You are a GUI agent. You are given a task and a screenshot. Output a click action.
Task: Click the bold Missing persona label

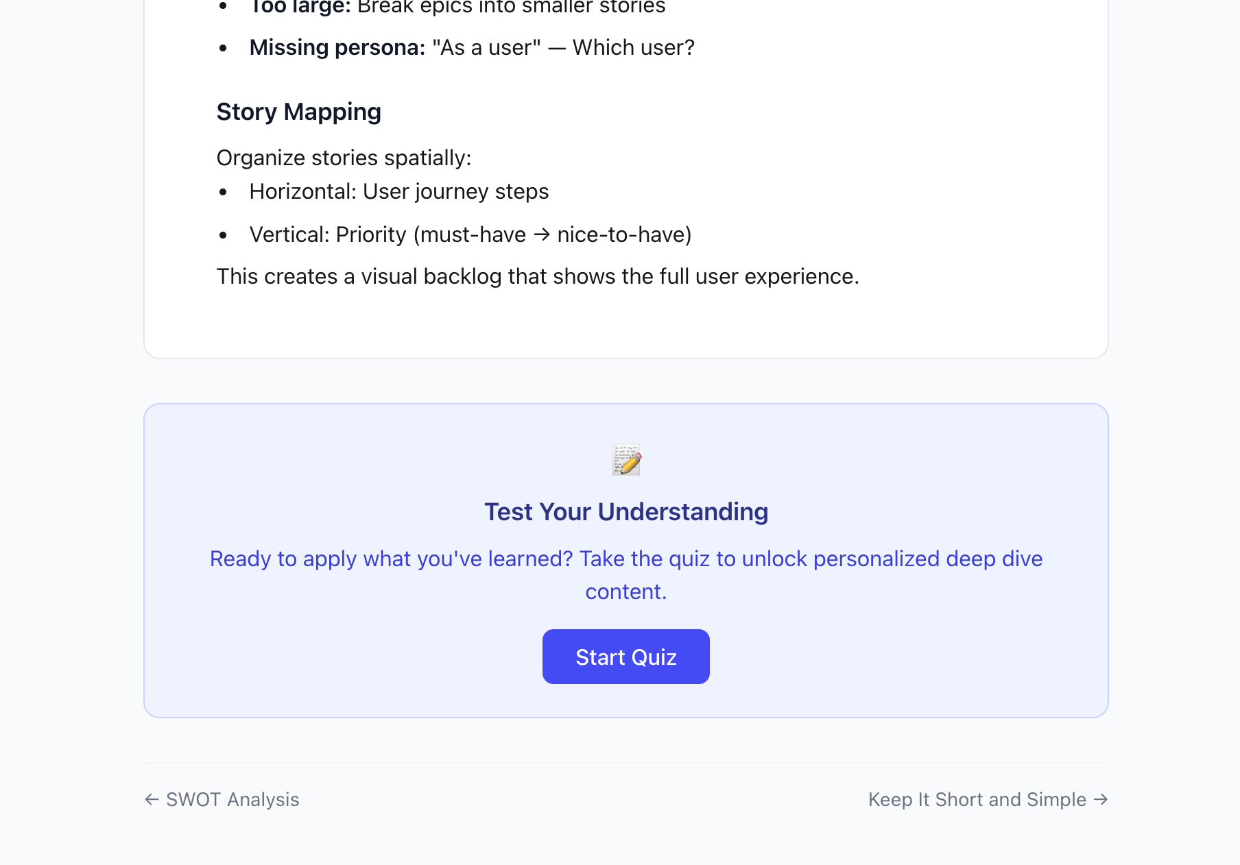coord(337,48)
